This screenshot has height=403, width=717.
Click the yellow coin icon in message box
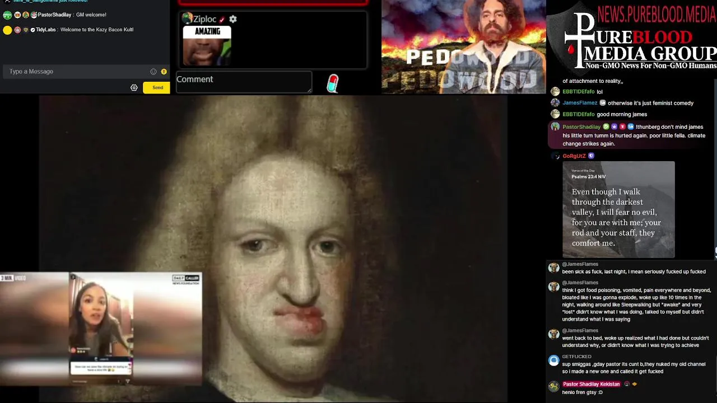point(164,72)
